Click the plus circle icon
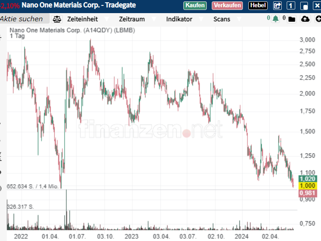Screen dimensions: 321x241 318,19
